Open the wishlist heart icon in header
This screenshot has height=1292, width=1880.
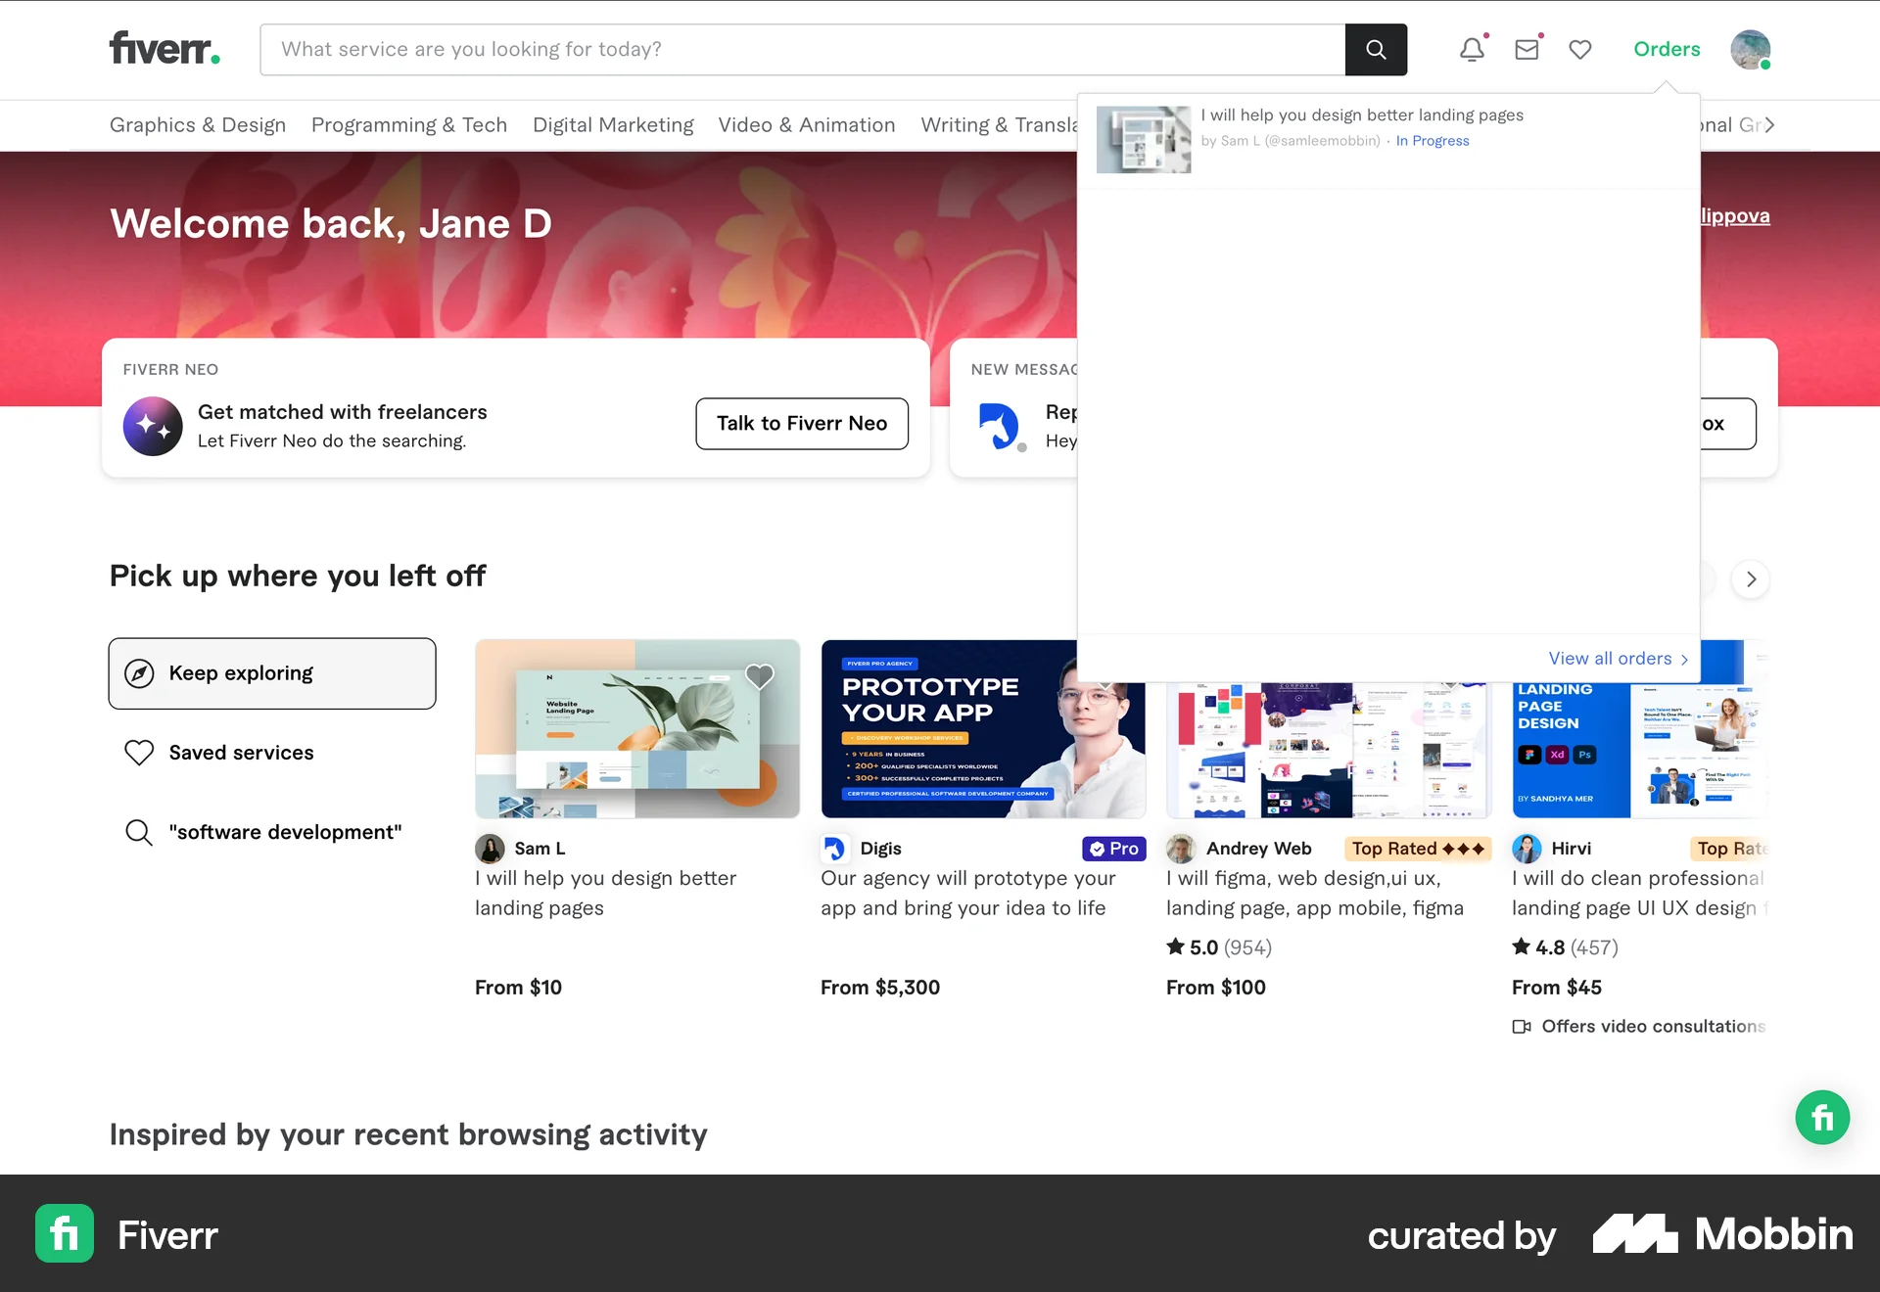[x=1579, y=49]
